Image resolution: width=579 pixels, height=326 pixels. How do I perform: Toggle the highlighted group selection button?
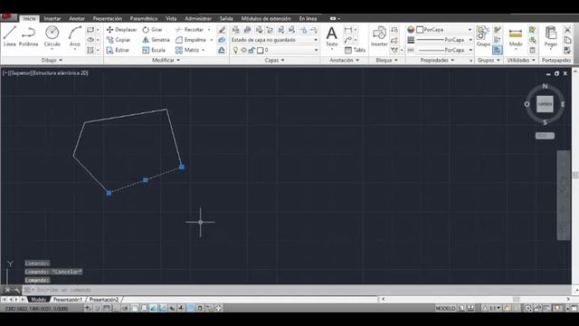pyautogui.click(x=498, y=50)
